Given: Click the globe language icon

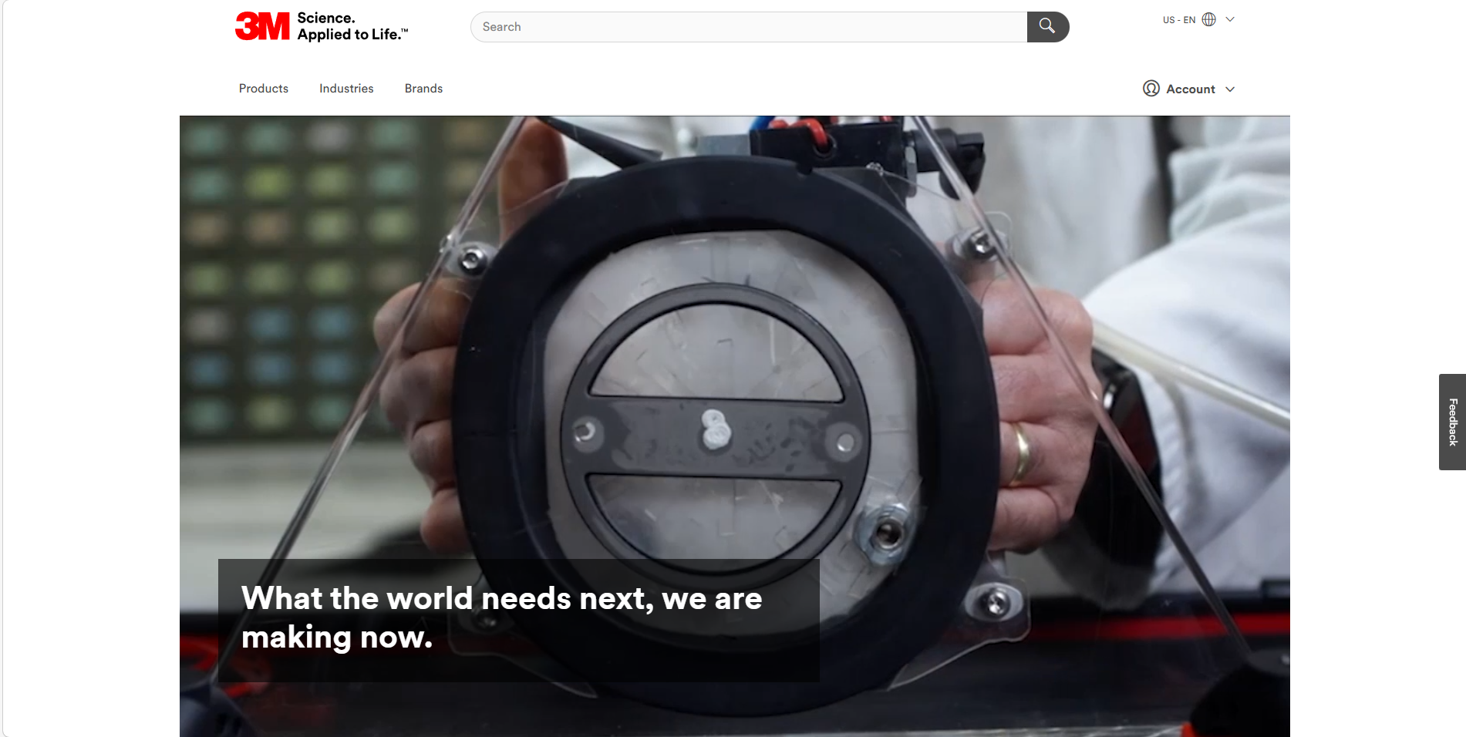Looking at the screenshot, I should [x=1208, y=20].
